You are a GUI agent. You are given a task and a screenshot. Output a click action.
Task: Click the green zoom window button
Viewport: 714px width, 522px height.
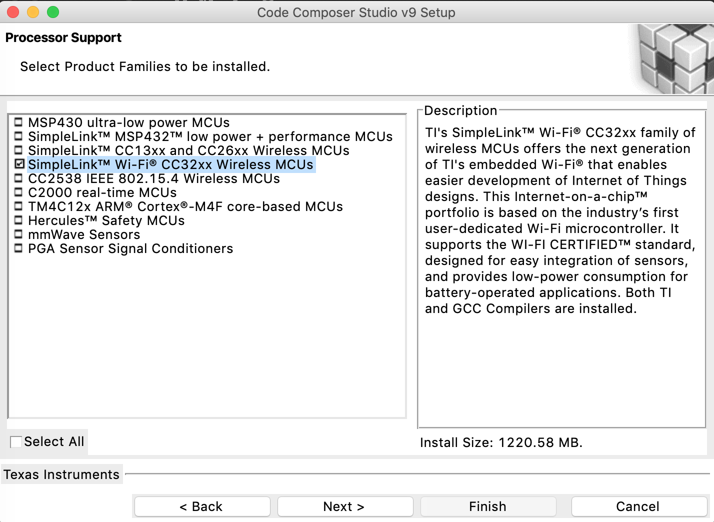point(53,12)
